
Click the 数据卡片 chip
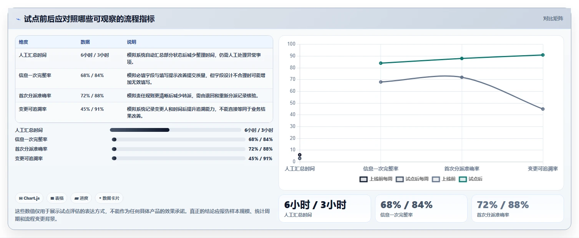tap(109, 198)
